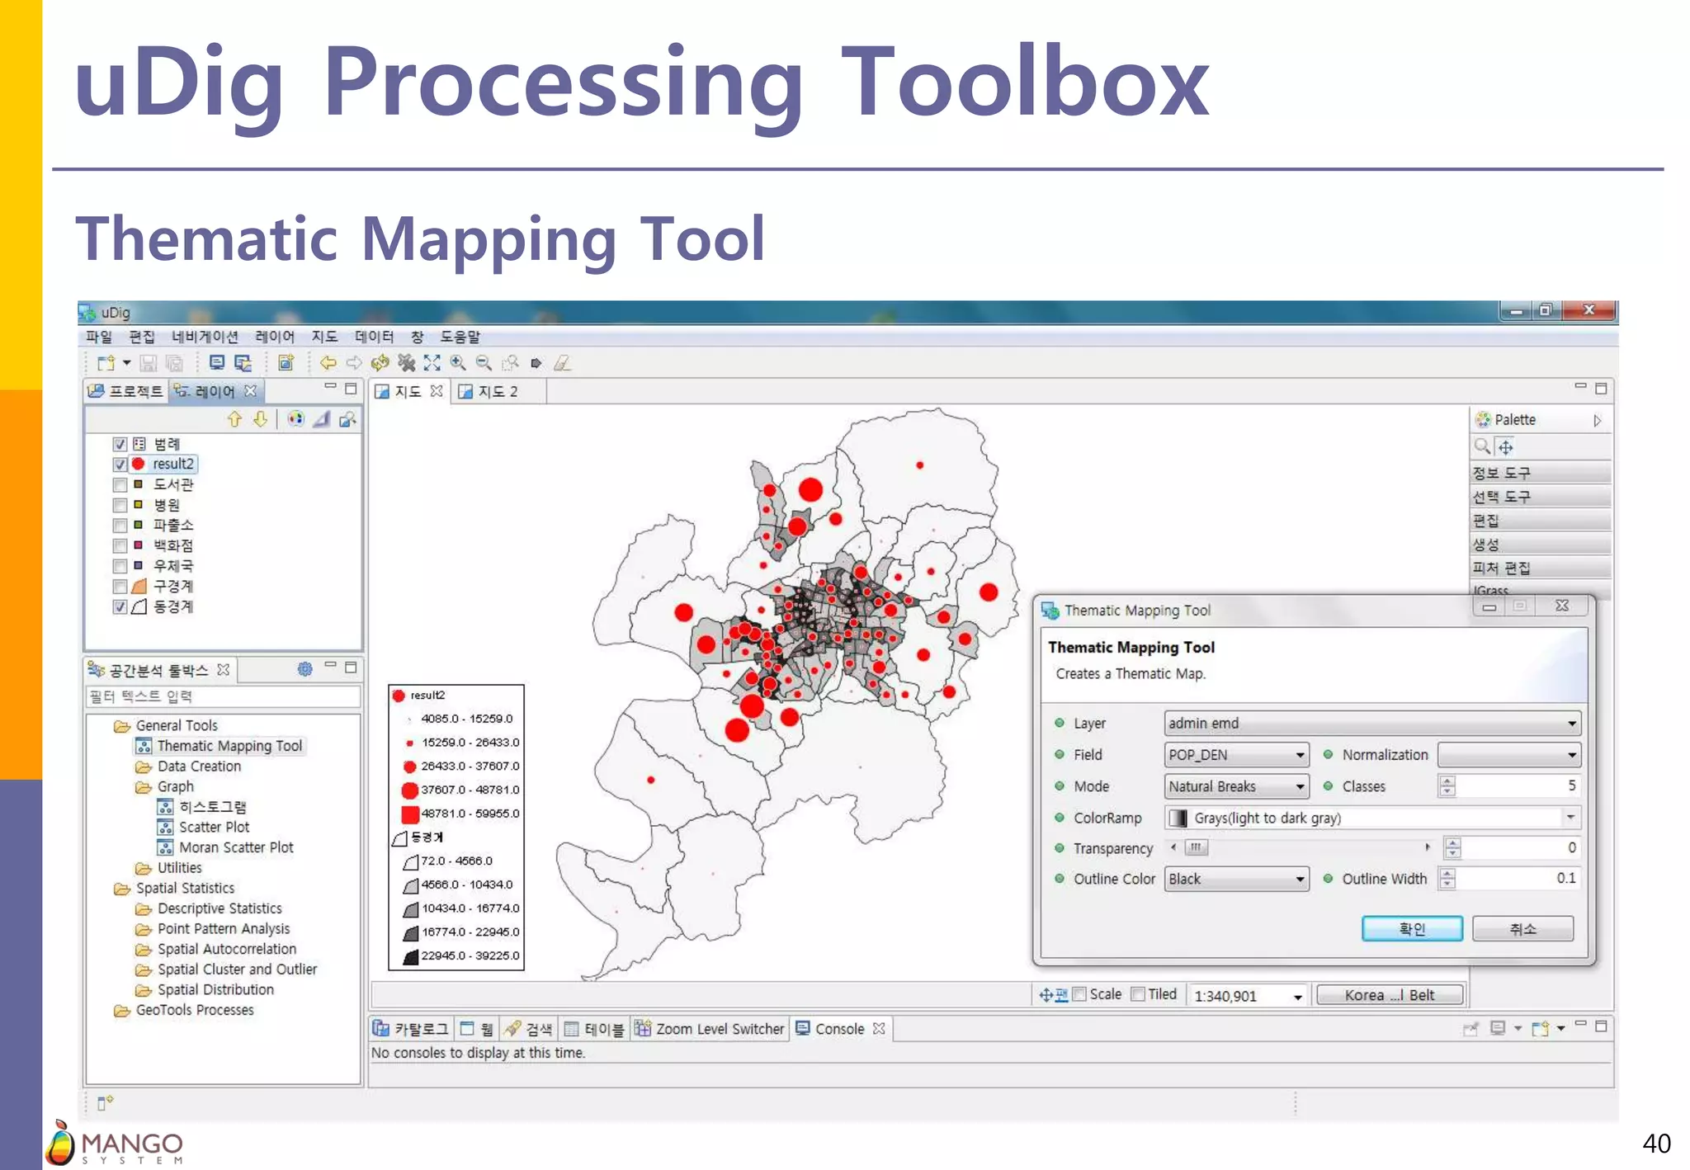The height and width of the screenshot is (1170, 1690).
Task: Open the toolbox settings gear icon
Action: click(305, 669)
